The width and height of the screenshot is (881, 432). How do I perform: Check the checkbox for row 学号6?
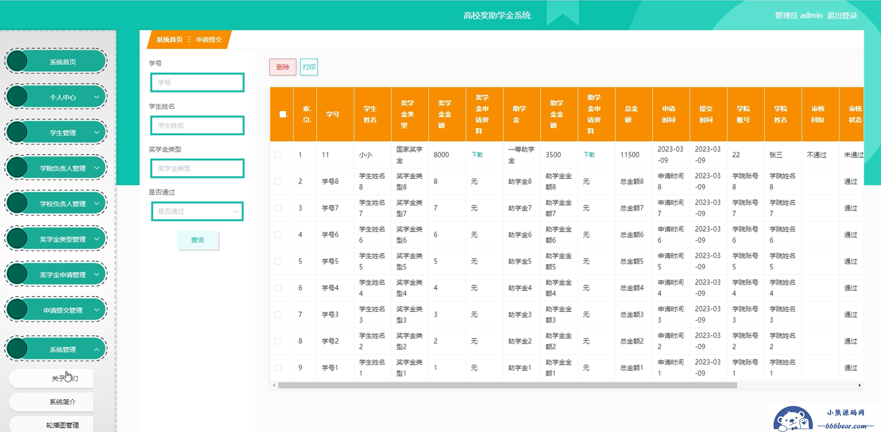coord(278,234)
